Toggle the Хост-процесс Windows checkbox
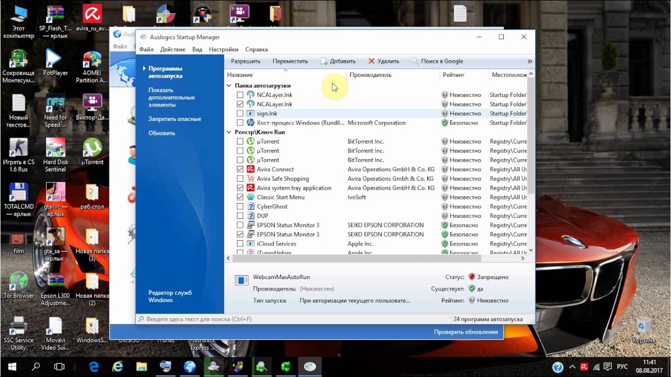The height and width of the screenshot is (377, 671). click(x=240, y=123)
